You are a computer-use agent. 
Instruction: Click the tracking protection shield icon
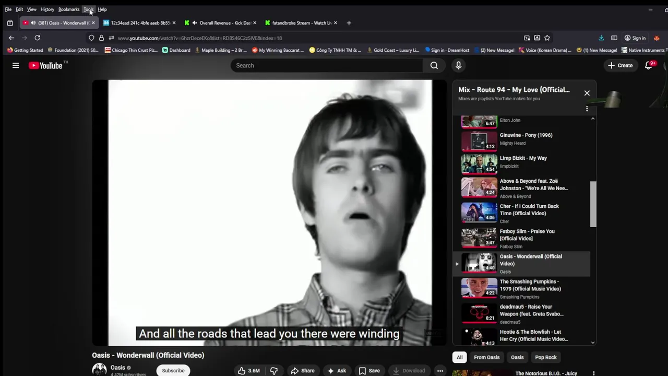pos(91,38)
